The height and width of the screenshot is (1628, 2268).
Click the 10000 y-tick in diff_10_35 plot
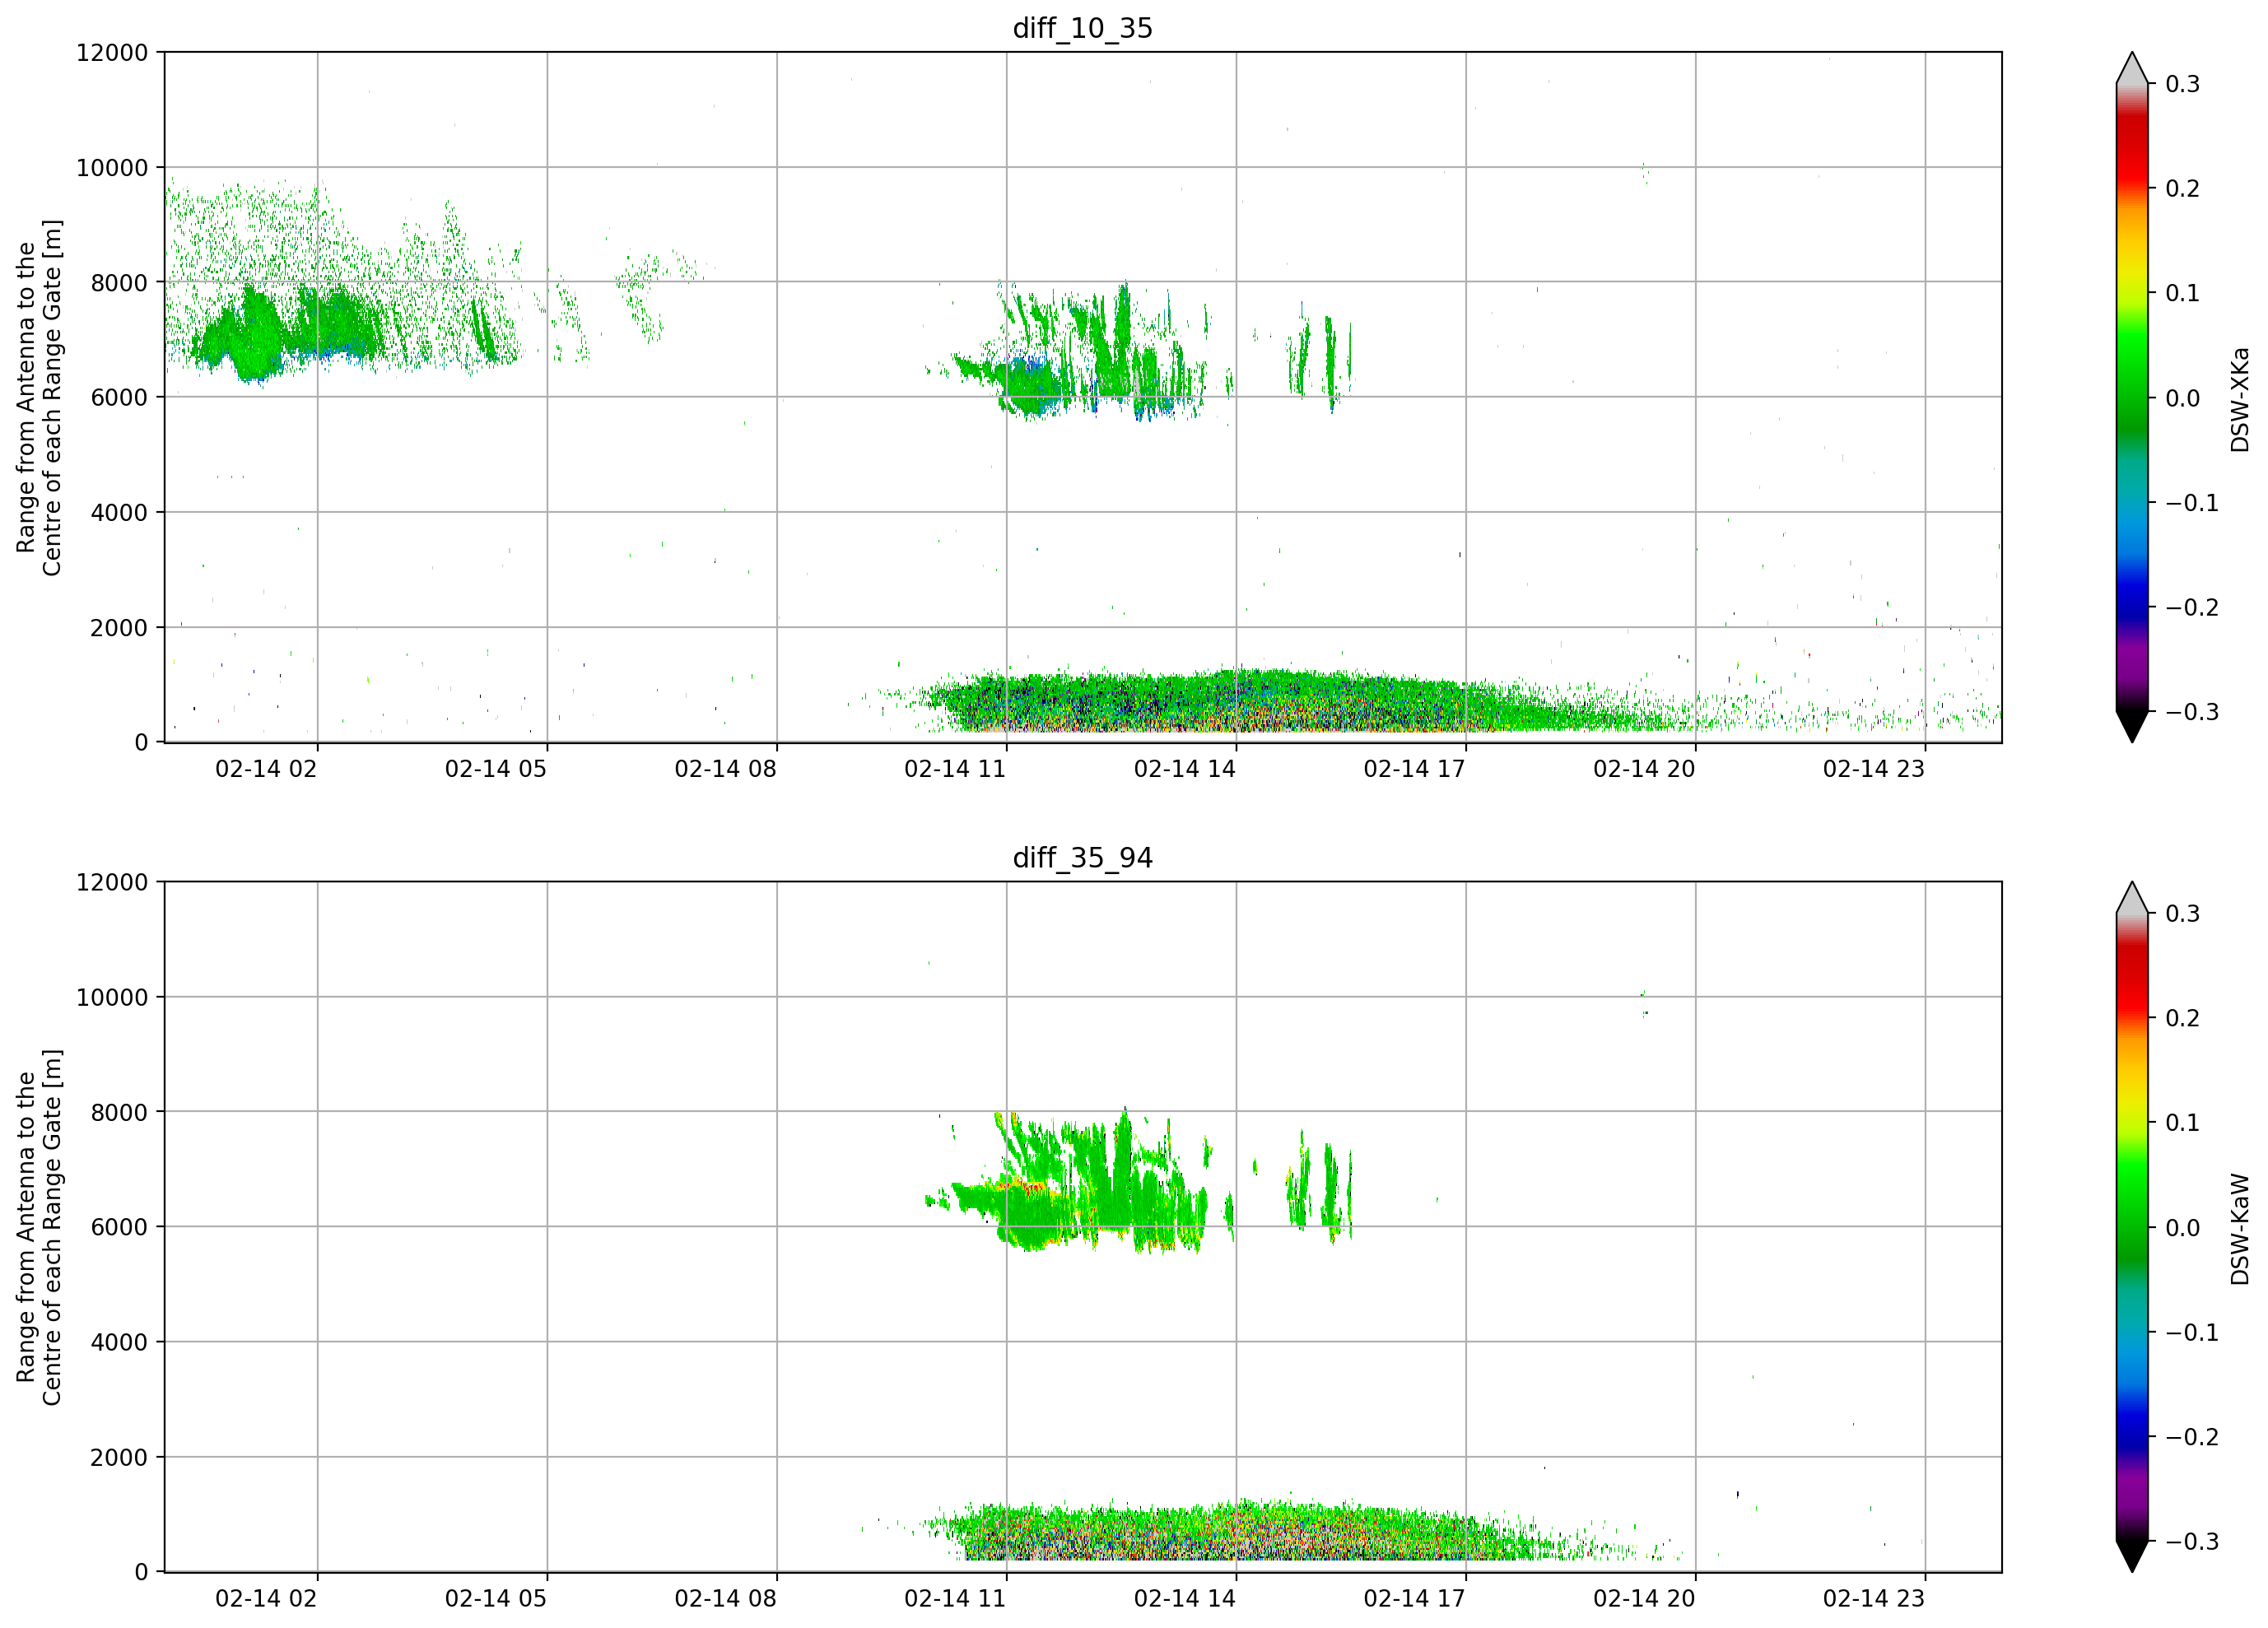point(112,168)
